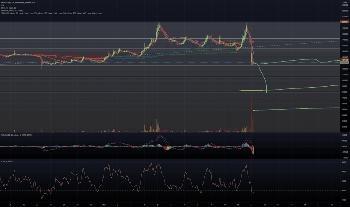Viewport: 350px width, 207px height.
Task: Click the RSI axis value 10.00
Action: coord(344,200)
